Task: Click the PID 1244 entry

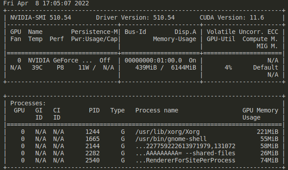Action: click(92, 132)
